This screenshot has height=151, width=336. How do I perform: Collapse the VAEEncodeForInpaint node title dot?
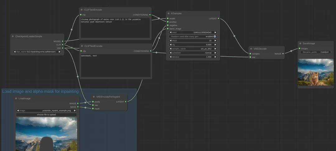click(94, 97)
